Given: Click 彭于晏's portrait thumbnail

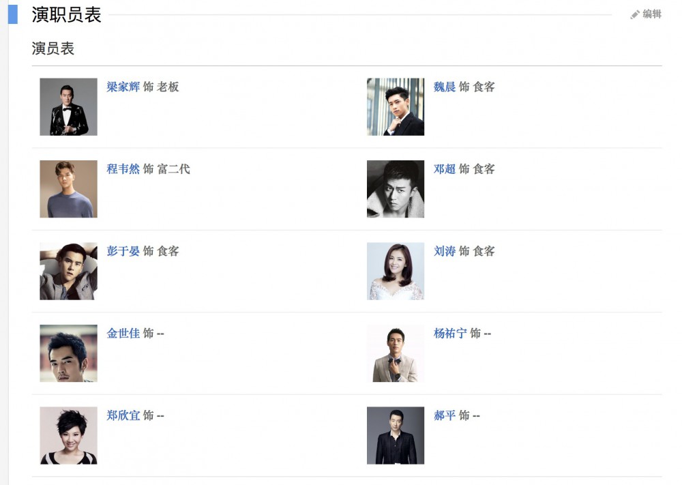Looking at the screenshot, I should tap(68, 271).
